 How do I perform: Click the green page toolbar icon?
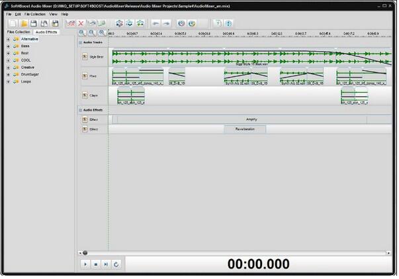tap(101, 23)
